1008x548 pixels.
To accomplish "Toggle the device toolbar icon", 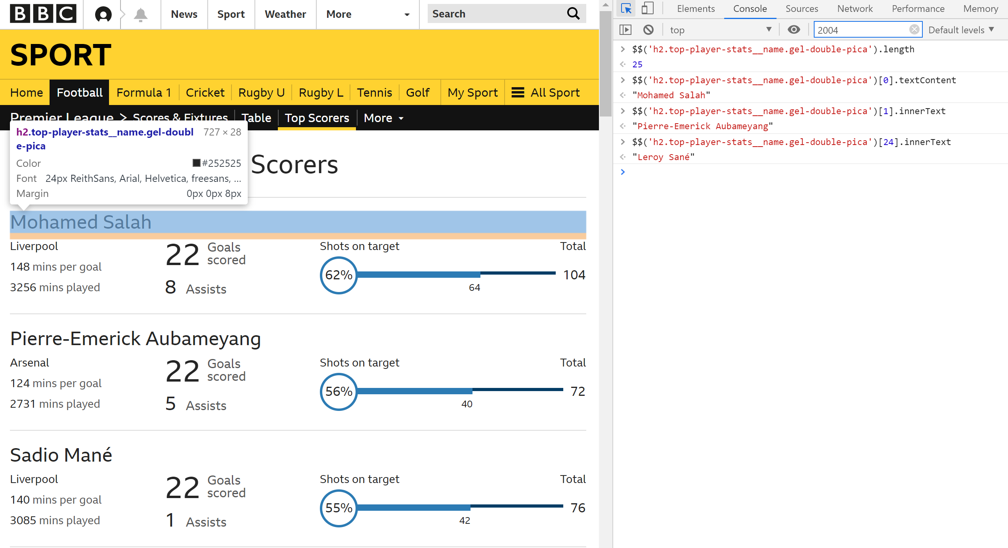I will coord(647,8).
